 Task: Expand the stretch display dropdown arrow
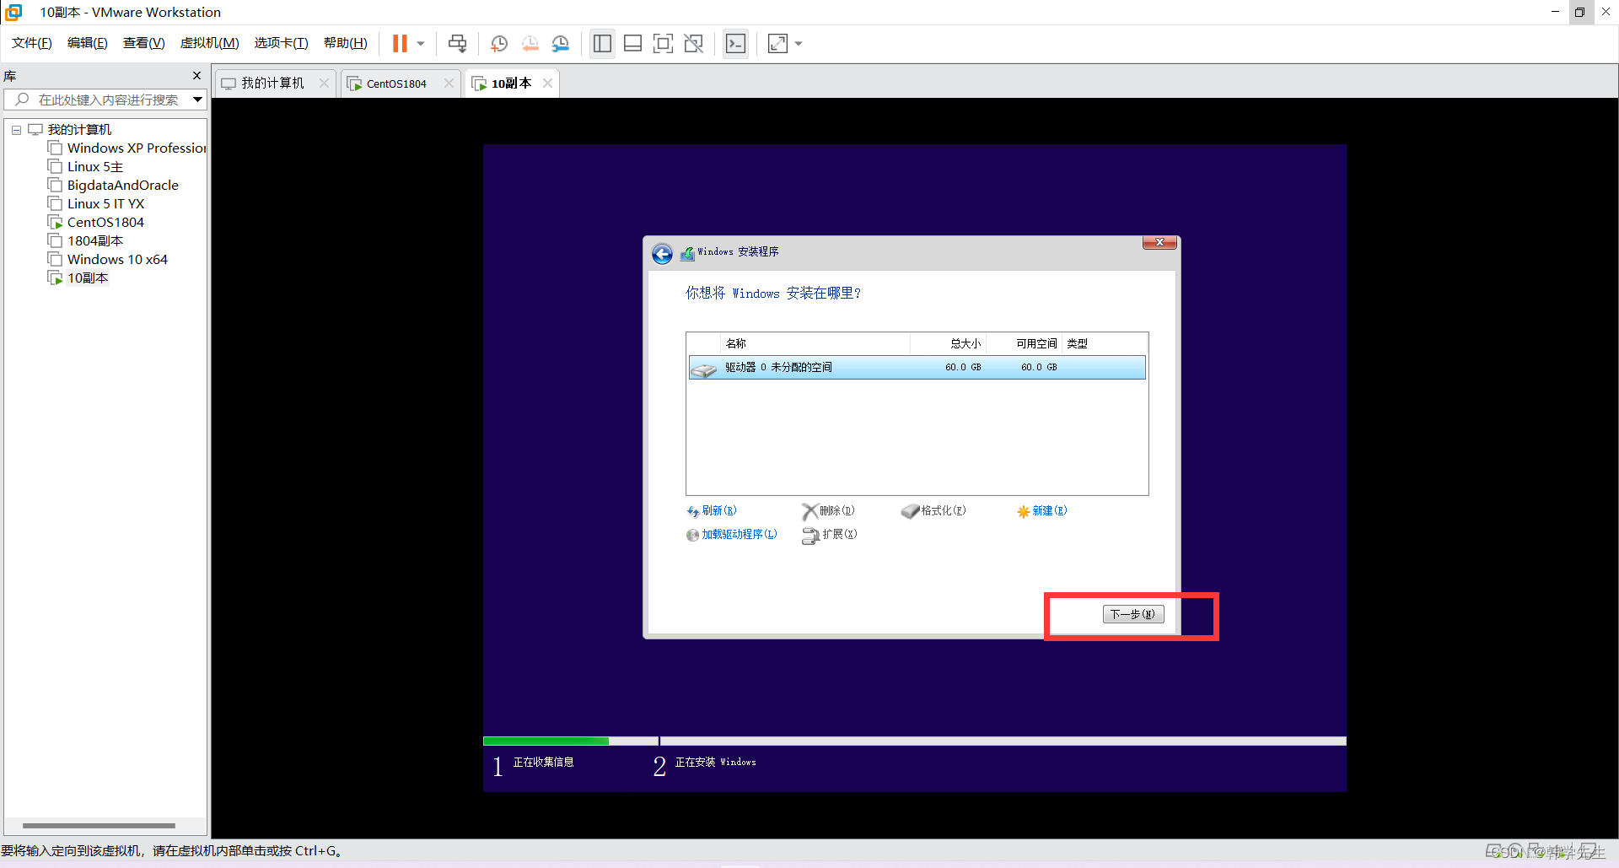point(799,44)
